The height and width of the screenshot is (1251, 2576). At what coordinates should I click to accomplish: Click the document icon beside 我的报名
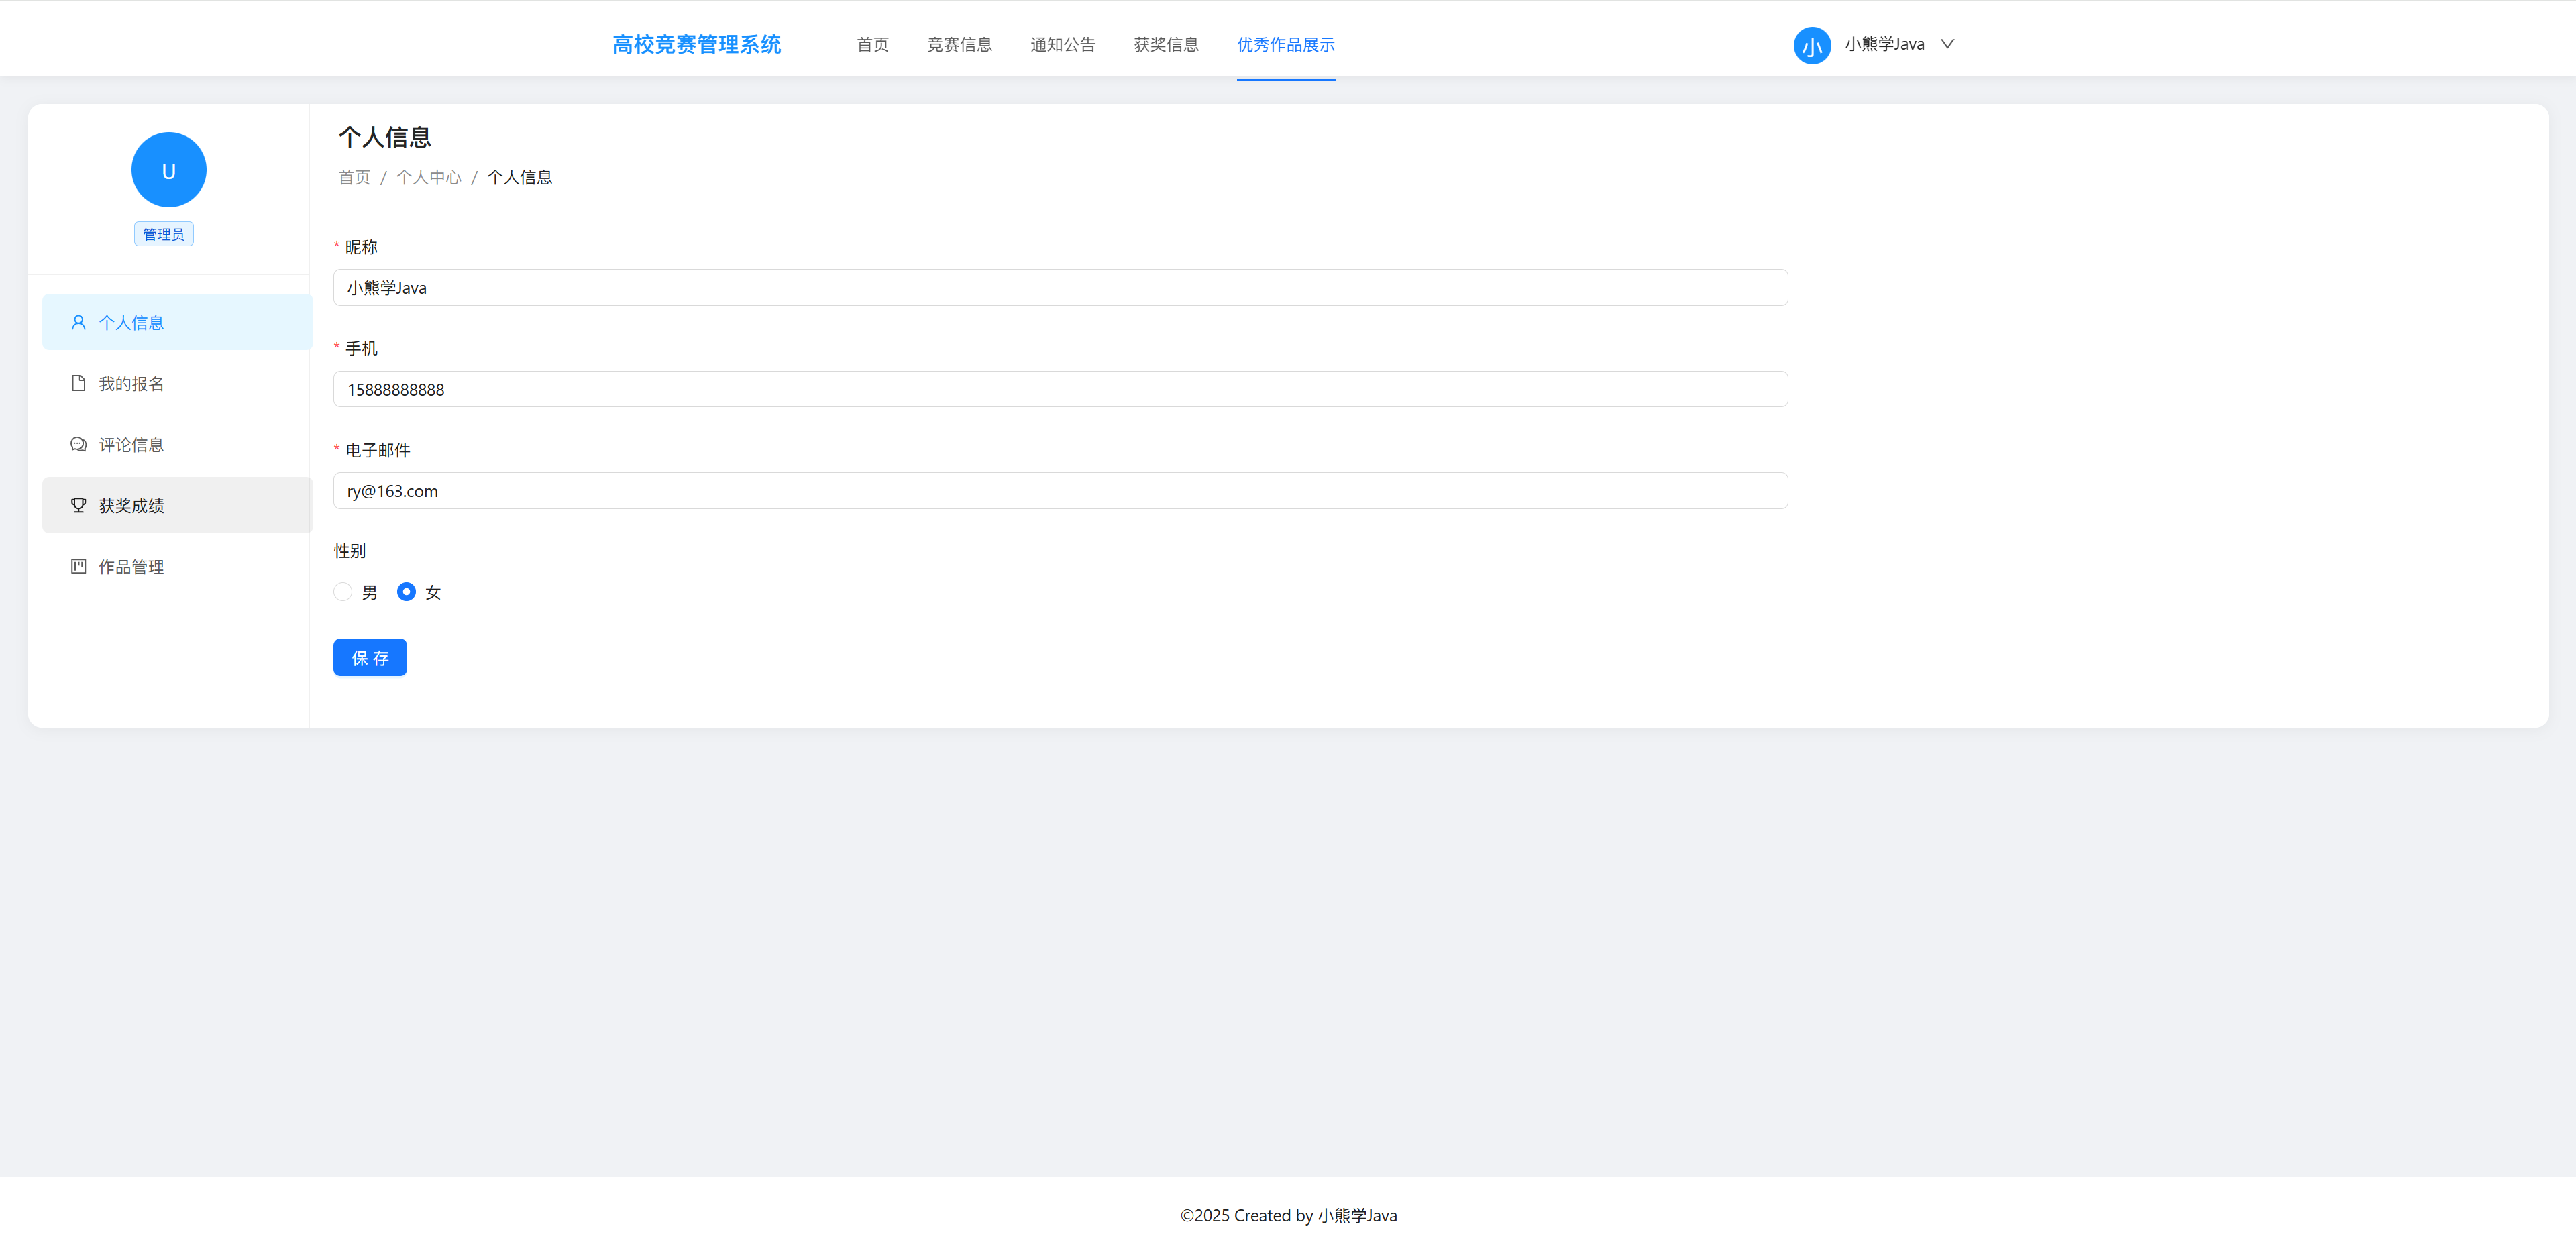(78, 383)
